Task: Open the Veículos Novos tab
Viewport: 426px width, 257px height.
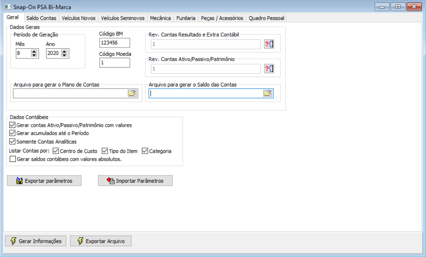Action: click(79, 18)
